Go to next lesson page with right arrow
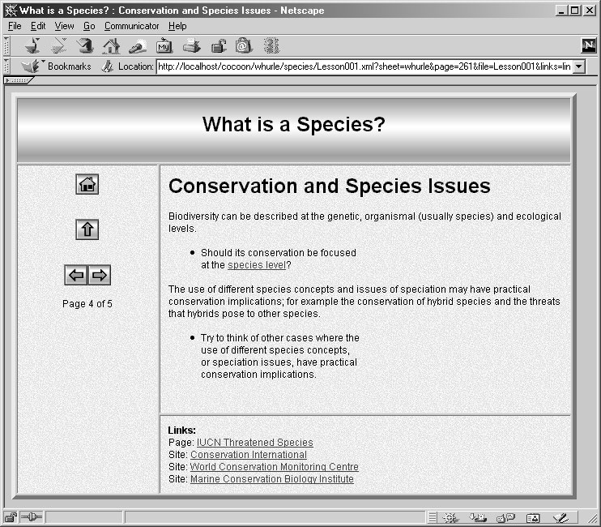 [100, 276]
